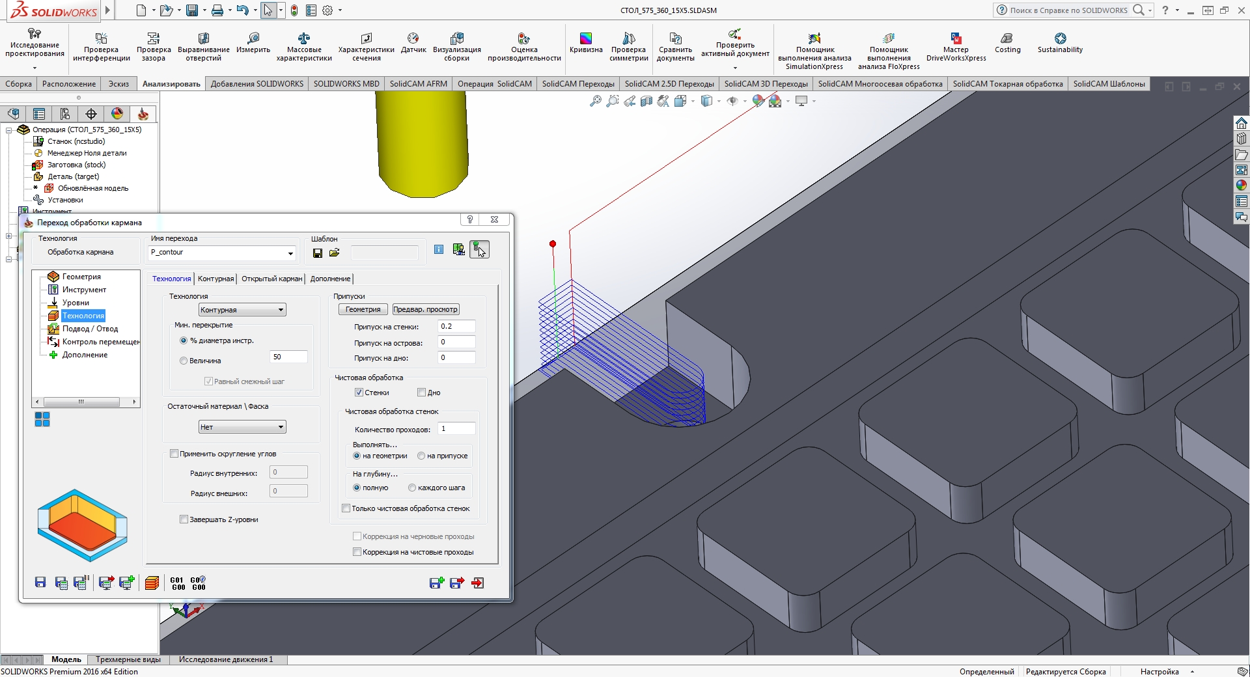Switch to the Эскиз ribbon tab

click(118, 84)
